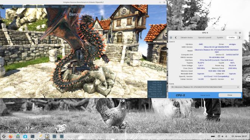Click the Device ID value 0x1002:0x67DF

[x=232, y=55]
